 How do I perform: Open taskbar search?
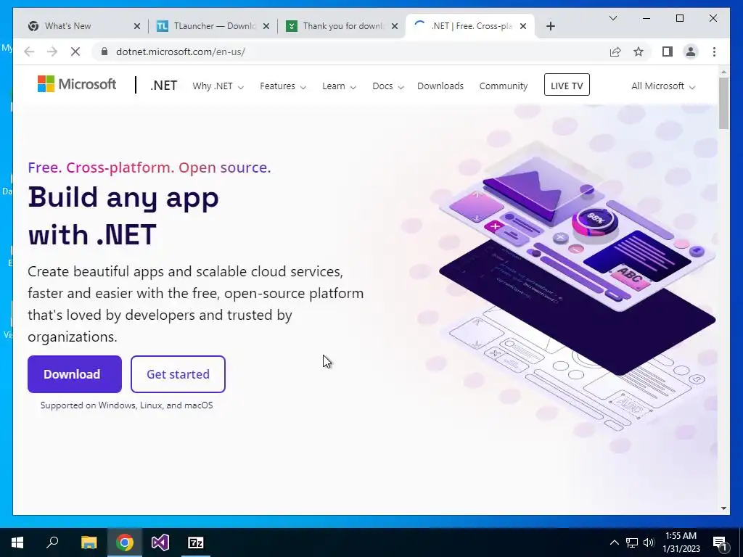pos(52,542)
